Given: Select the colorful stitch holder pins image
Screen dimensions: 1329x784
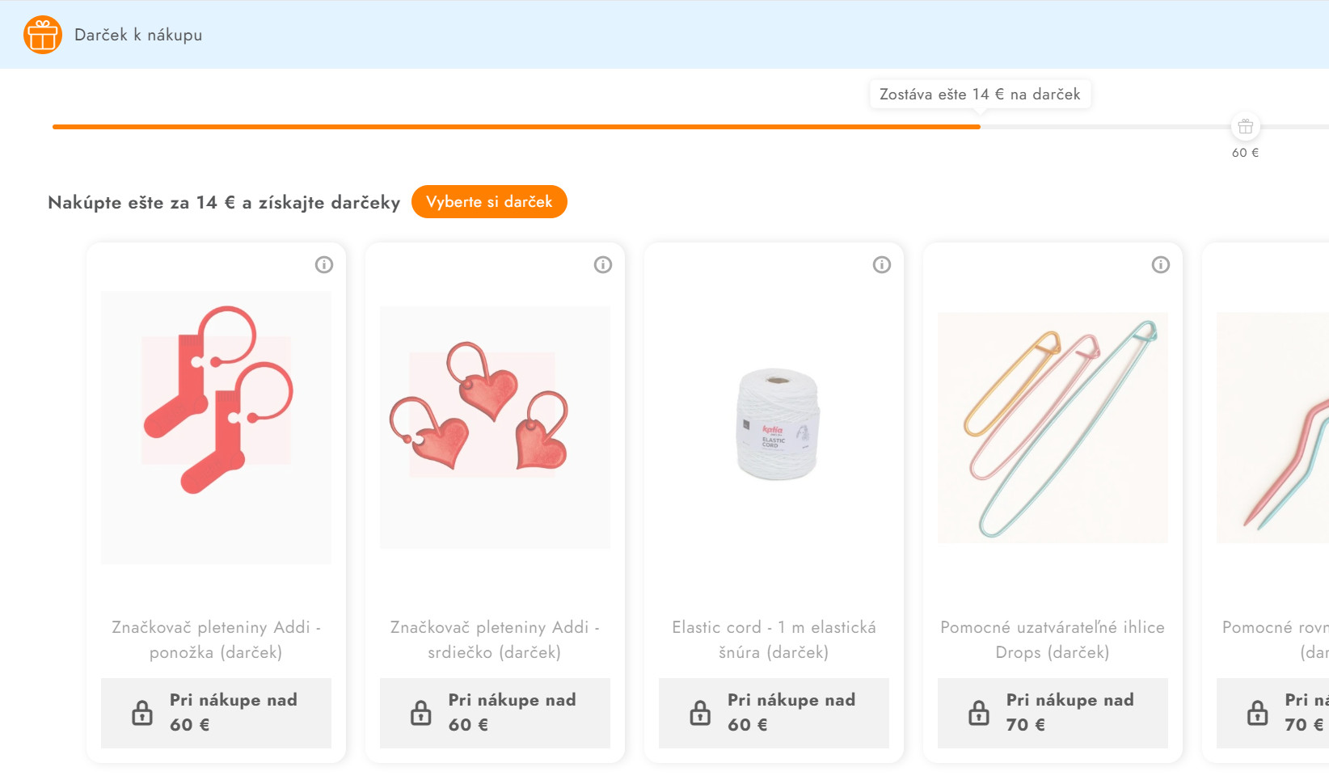Looking at the screenshot, I should point(1053,428).
